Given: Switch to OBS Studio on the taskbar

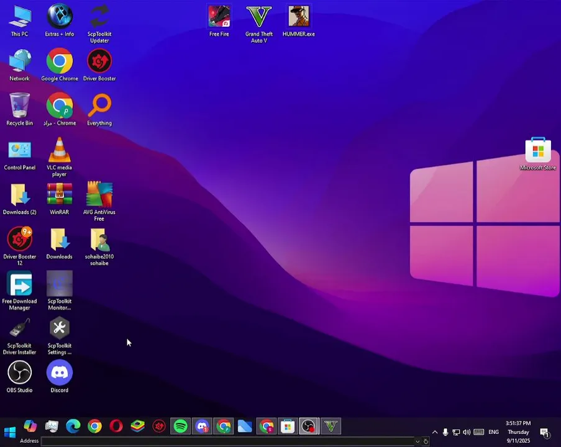Looking at the screenshot, I should tap(309, 426).
